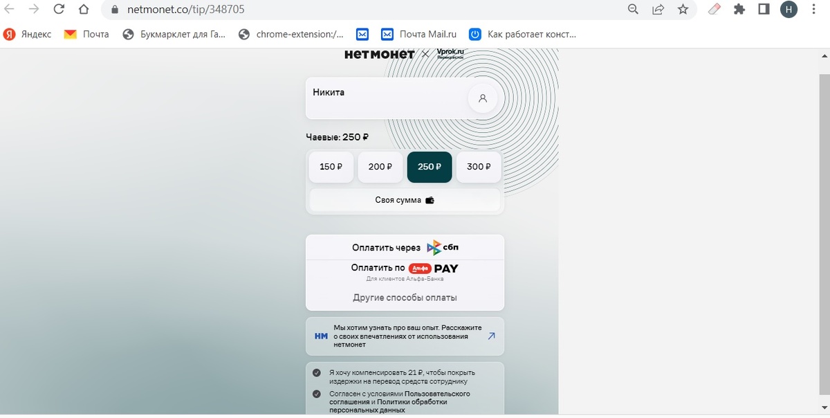Toggle the 21 ₽ fee compensation checkbox
Image resolution: width=830 pixels, height=418 pixels.
click(317, 372)
